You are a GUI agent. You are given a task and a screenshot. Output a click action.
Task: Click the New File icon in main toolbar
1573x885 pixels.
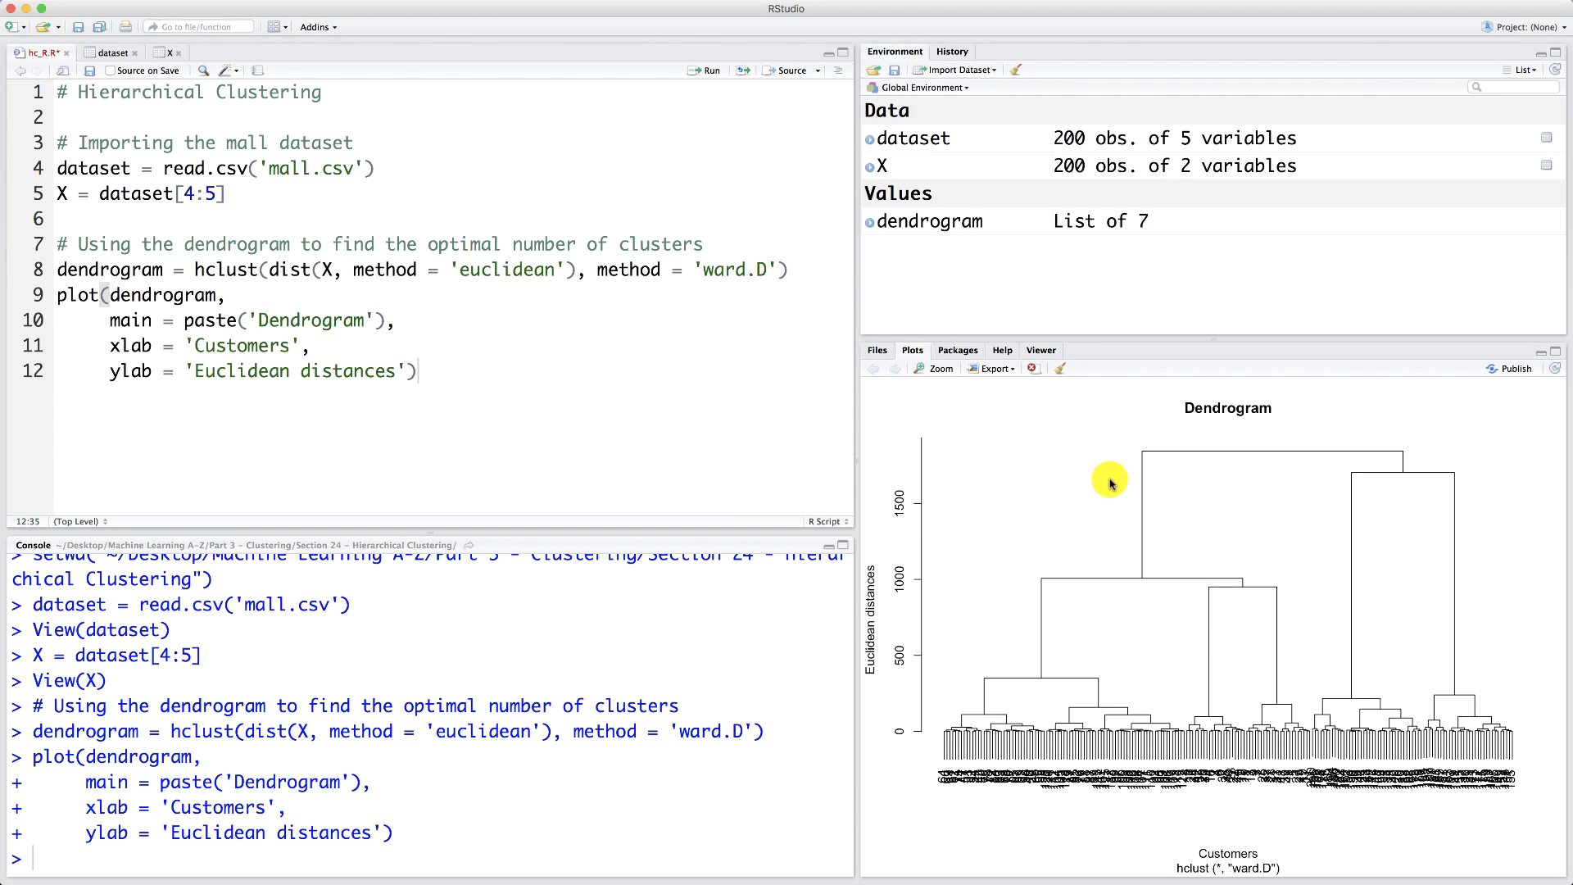point(11,27)
